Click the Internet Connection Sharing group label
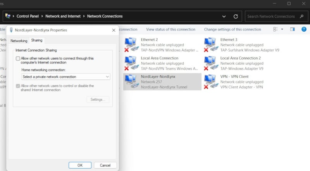The width and height of the screenshot is (310, 171). coord(36,50)
